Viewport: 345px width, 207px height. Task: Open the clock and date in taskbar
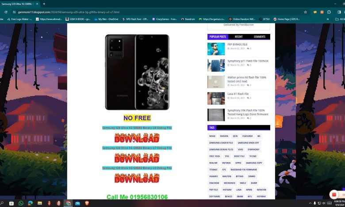click(340, 203)
